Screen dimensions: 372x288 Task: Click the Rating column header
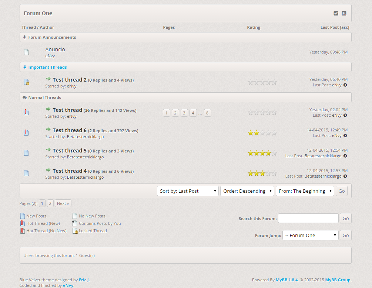pyautogui.click(x=254, y=27)
